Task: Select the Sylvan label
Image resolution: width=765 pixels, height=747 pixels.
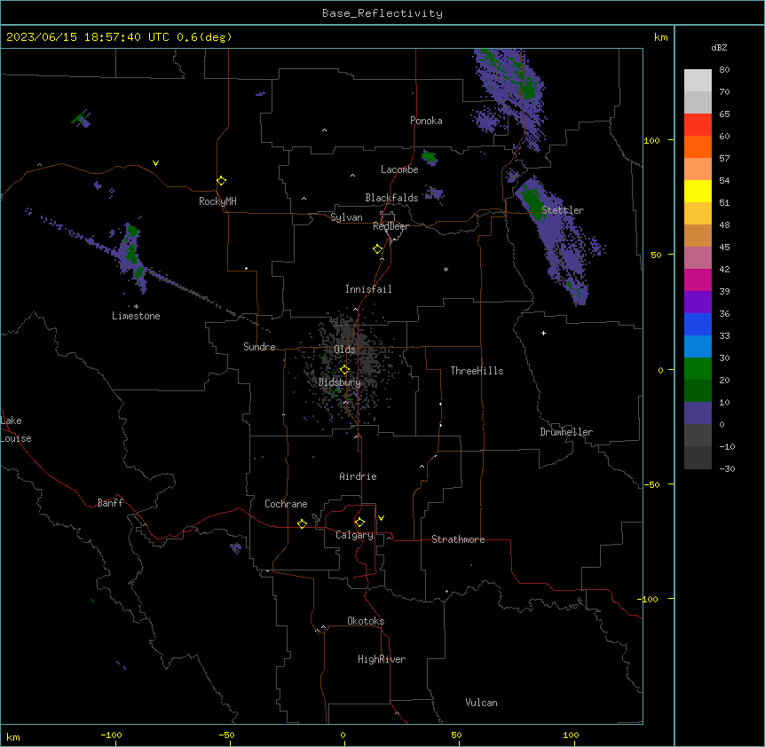Action: click(346, 217)
